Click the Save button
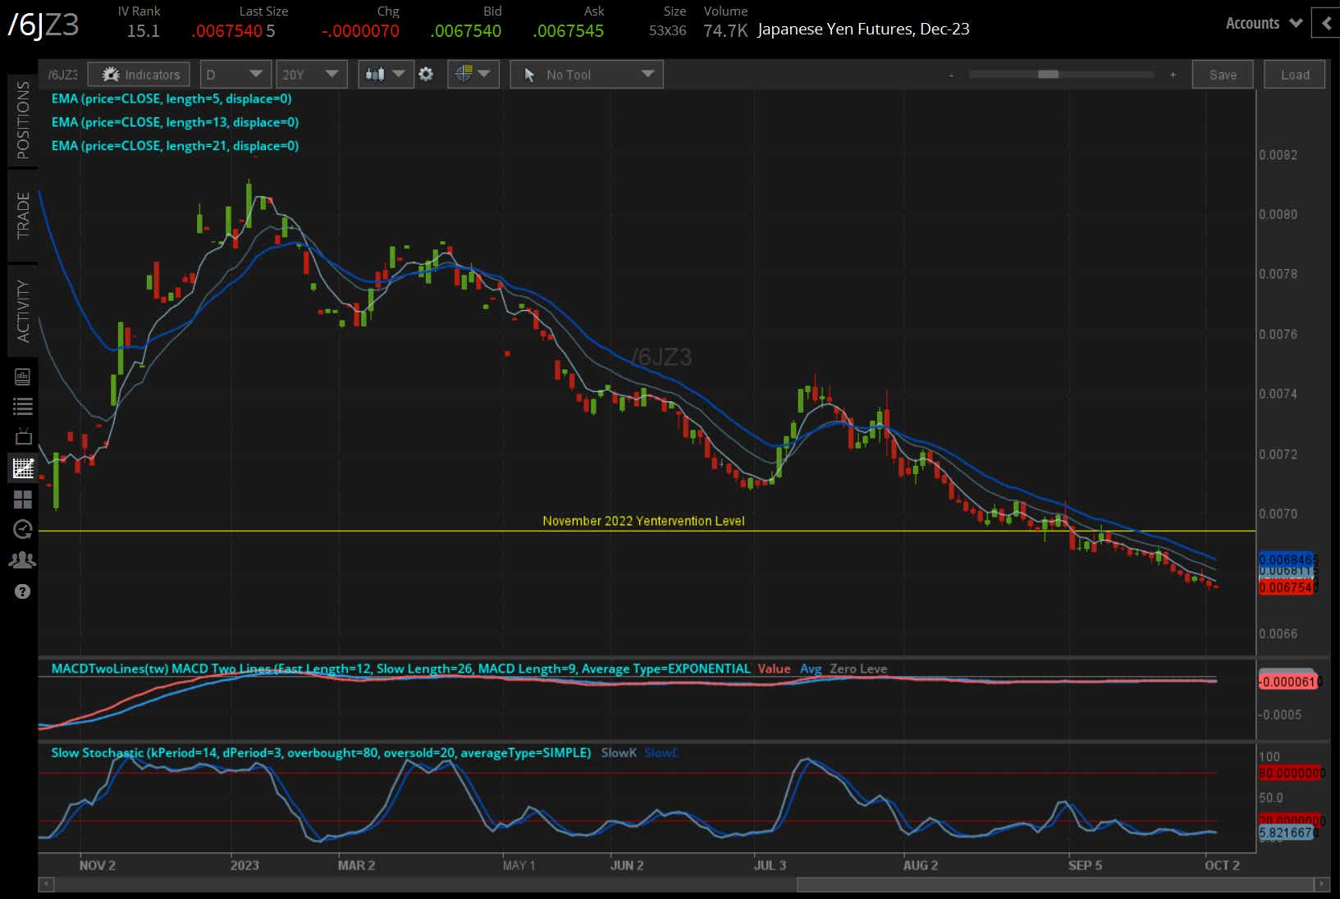1340x899 pixels. point(1222,75)
